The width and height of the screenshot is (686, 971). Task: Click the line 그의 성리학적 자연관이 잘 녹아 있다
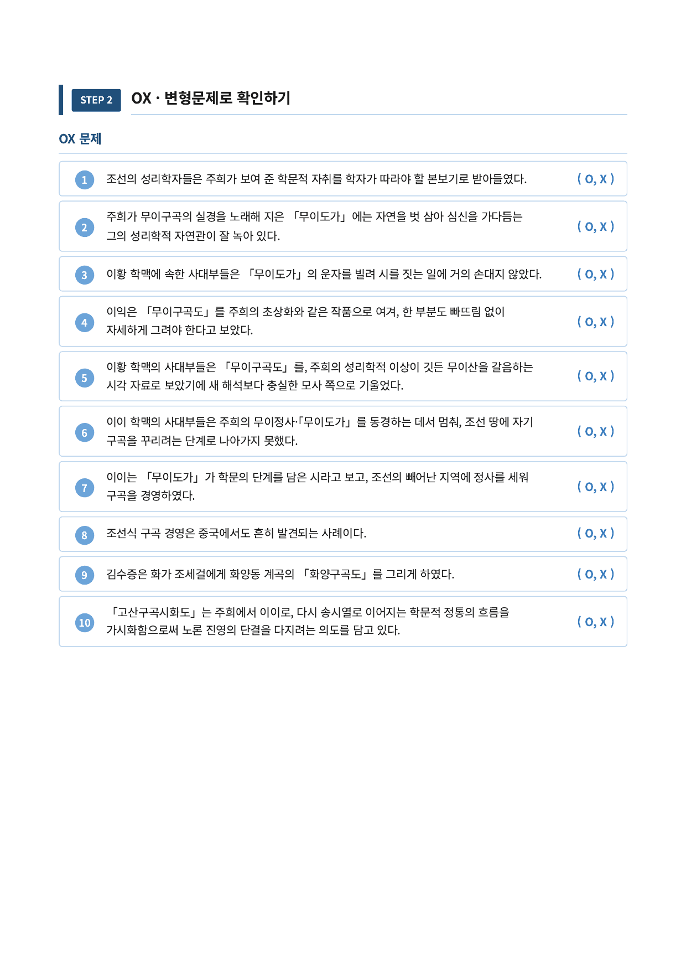[x=193, y=236]
